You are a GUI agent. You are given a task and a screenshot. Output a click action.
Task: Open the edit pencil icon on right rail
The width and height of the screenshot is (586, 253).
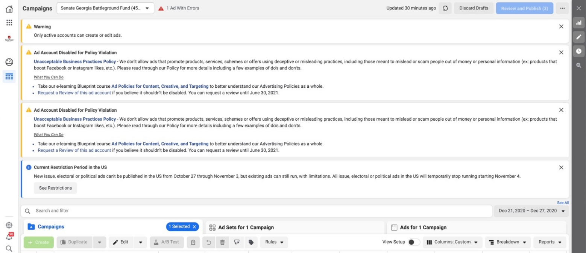click(x=578, y=37)
